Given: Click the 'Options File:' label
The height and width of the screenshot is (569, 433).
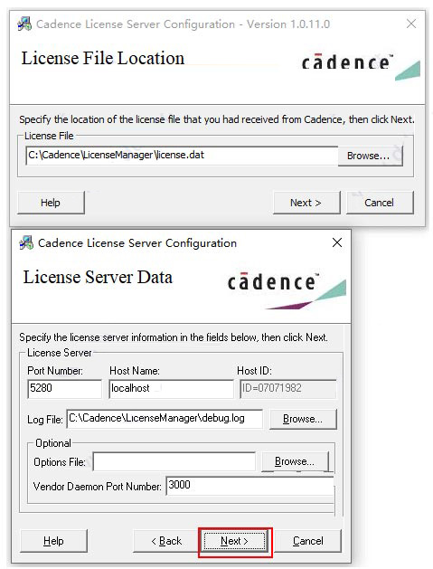Looking at the screenshot, I should tap(60, 462).
